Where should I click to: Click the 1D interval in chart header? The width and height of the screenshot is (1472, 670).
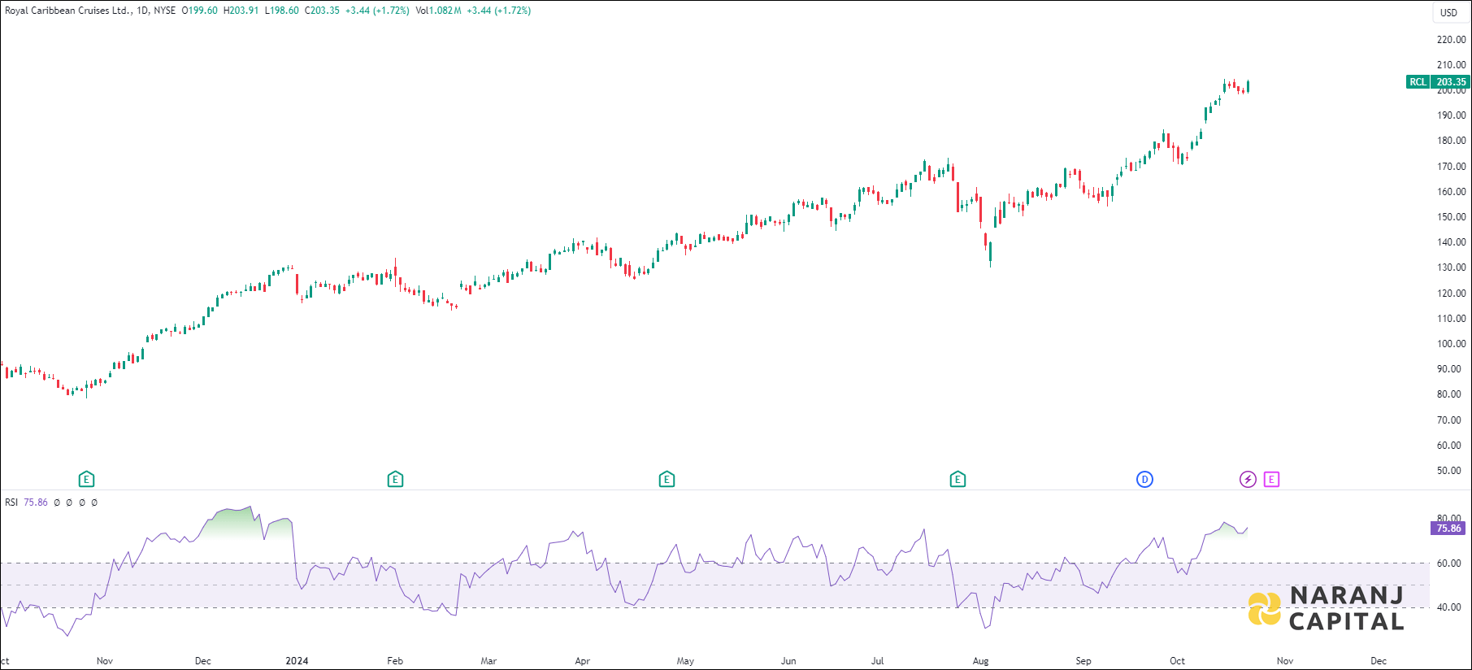click(143, 11)
